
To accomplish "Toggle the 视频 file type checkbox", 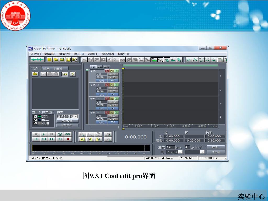I will click(35, 123).
